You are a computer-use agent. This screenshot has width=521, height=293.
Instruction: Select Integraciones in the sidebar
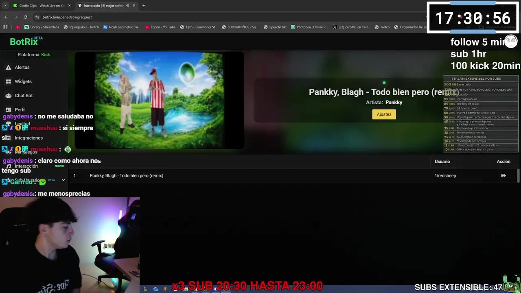click(x=29, y=138)
